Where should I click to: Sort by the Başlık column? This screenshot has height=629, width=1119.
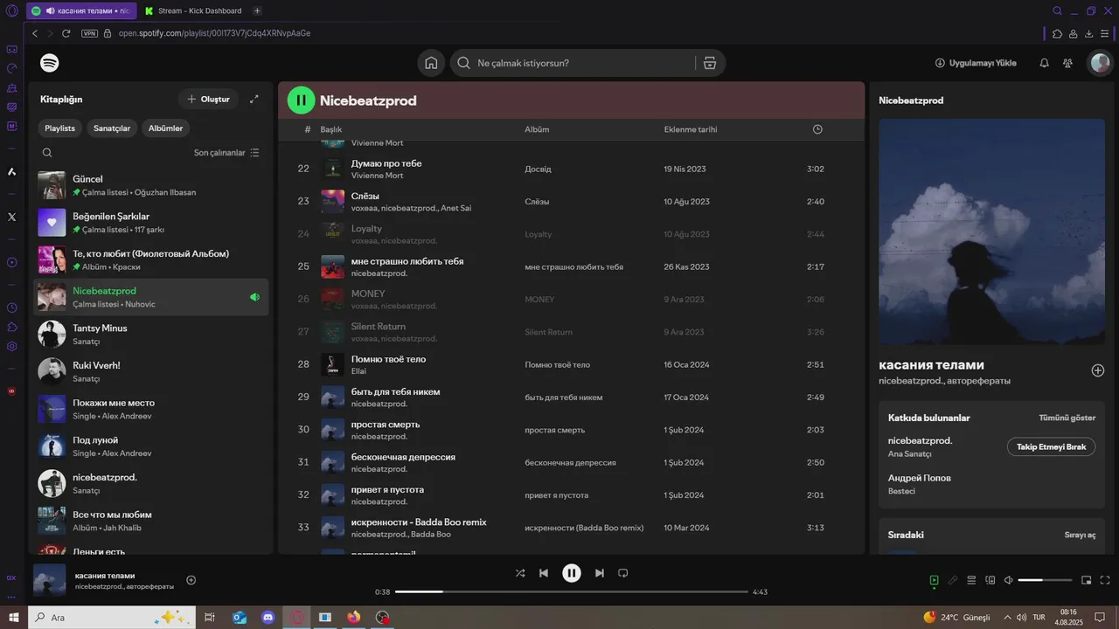pos(330,129)
